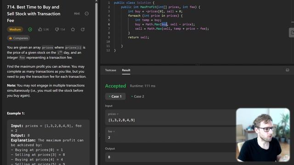Open the Companies tag
Screen dimensions: 294x165
[18, 38]
